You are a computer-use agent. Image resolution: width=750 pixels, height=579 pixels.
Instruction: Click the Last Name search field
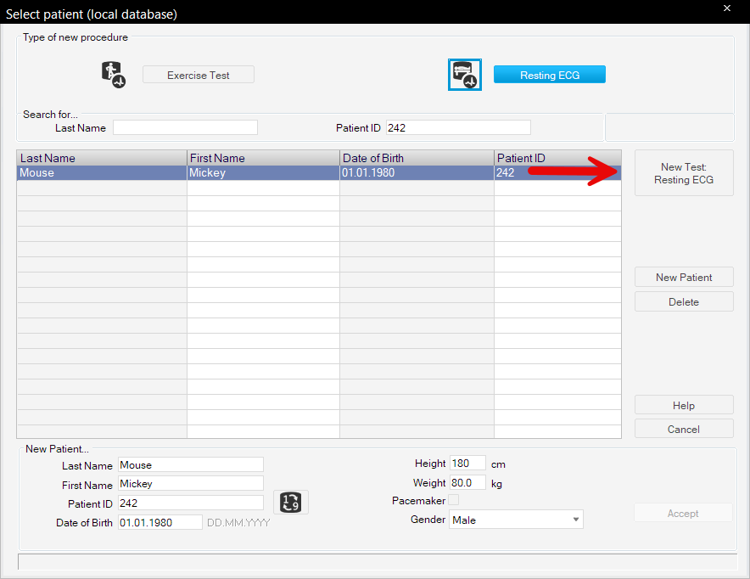[x=185, y=127]
